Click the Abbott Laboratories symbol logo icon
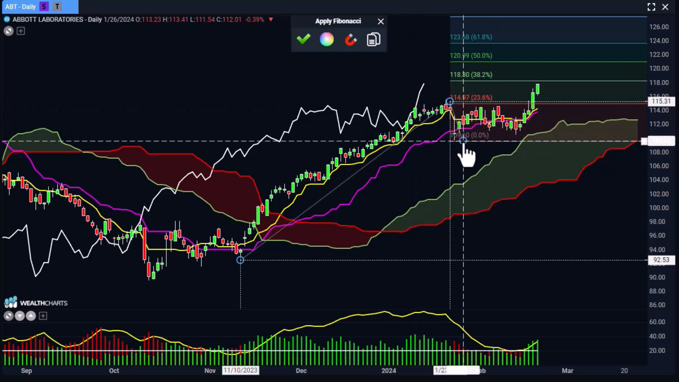679x382 pixels. [6, 19]
